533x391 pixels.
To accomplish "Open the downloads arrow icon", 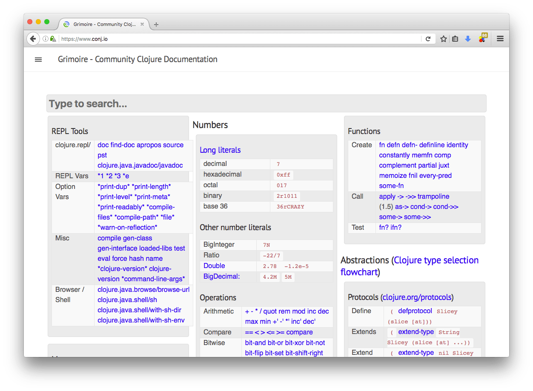I will [468, 39].
